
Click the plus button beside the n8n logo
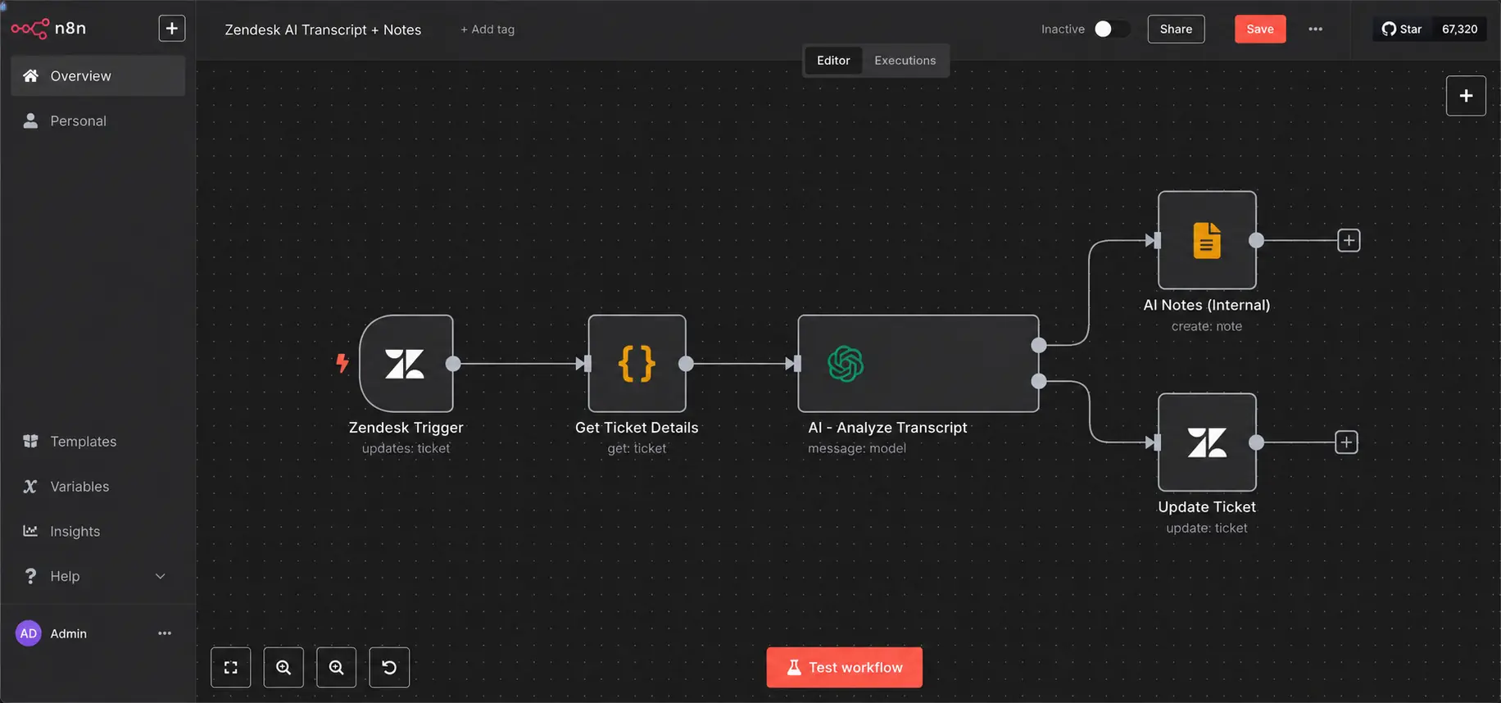pyautogui.click(x=172, y=29)
